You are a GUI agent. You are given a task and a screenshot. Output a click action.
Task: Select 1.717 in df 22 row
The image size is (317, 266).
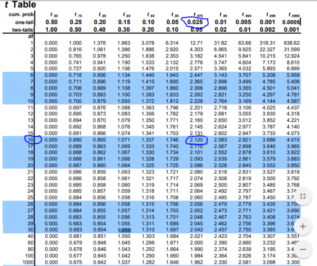point(172,178)
